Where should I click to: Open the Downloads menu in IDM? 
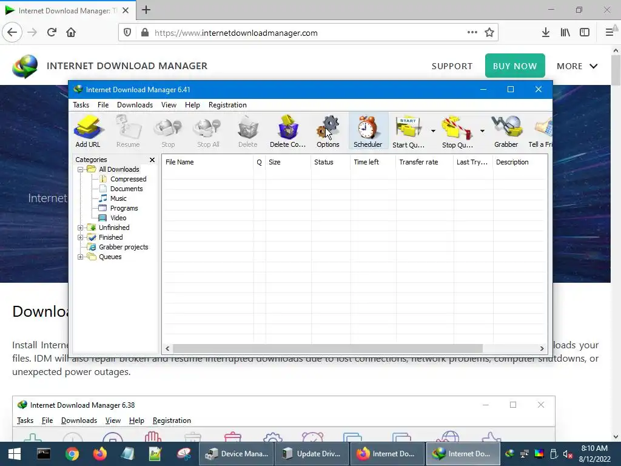pos(135,105)
